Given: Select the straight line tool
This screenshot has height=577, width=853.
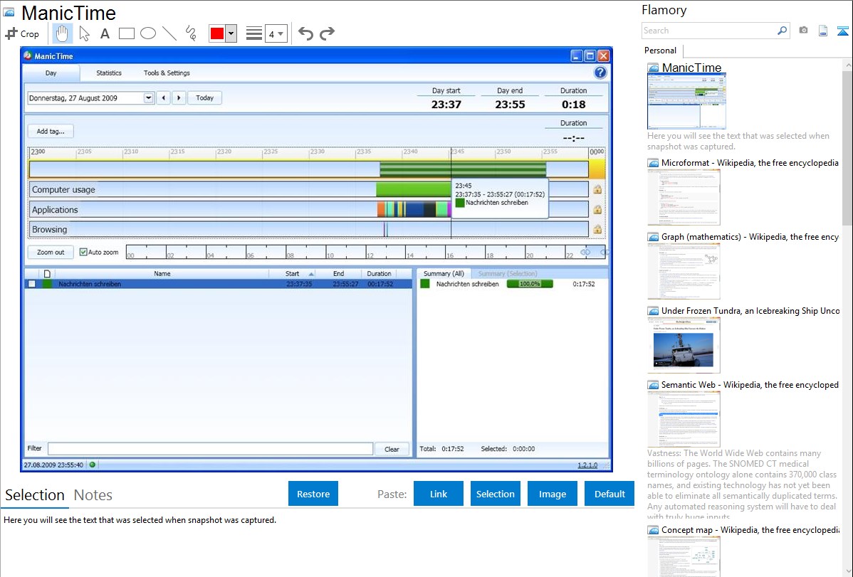Looking at the screenshot, I should (x=169, y=33).
